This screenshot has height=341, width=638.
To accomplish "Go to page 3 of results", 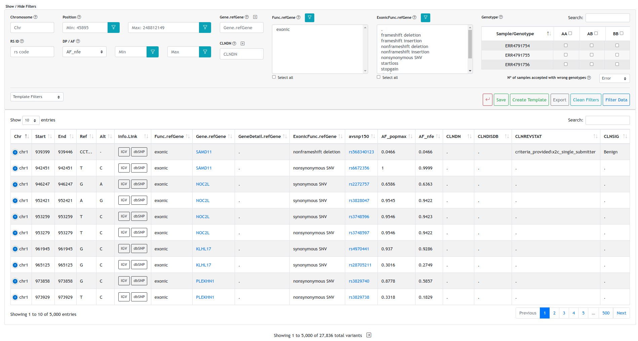I will (x=564, y=313).
